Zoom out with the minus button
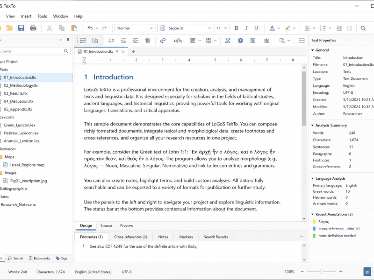This screenshot has width=374, height=280. [x=302, y=272]
